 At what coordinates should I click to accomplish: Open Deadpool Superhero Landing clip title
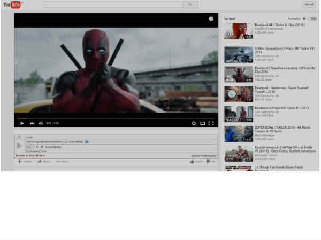[x=285, y=70]
